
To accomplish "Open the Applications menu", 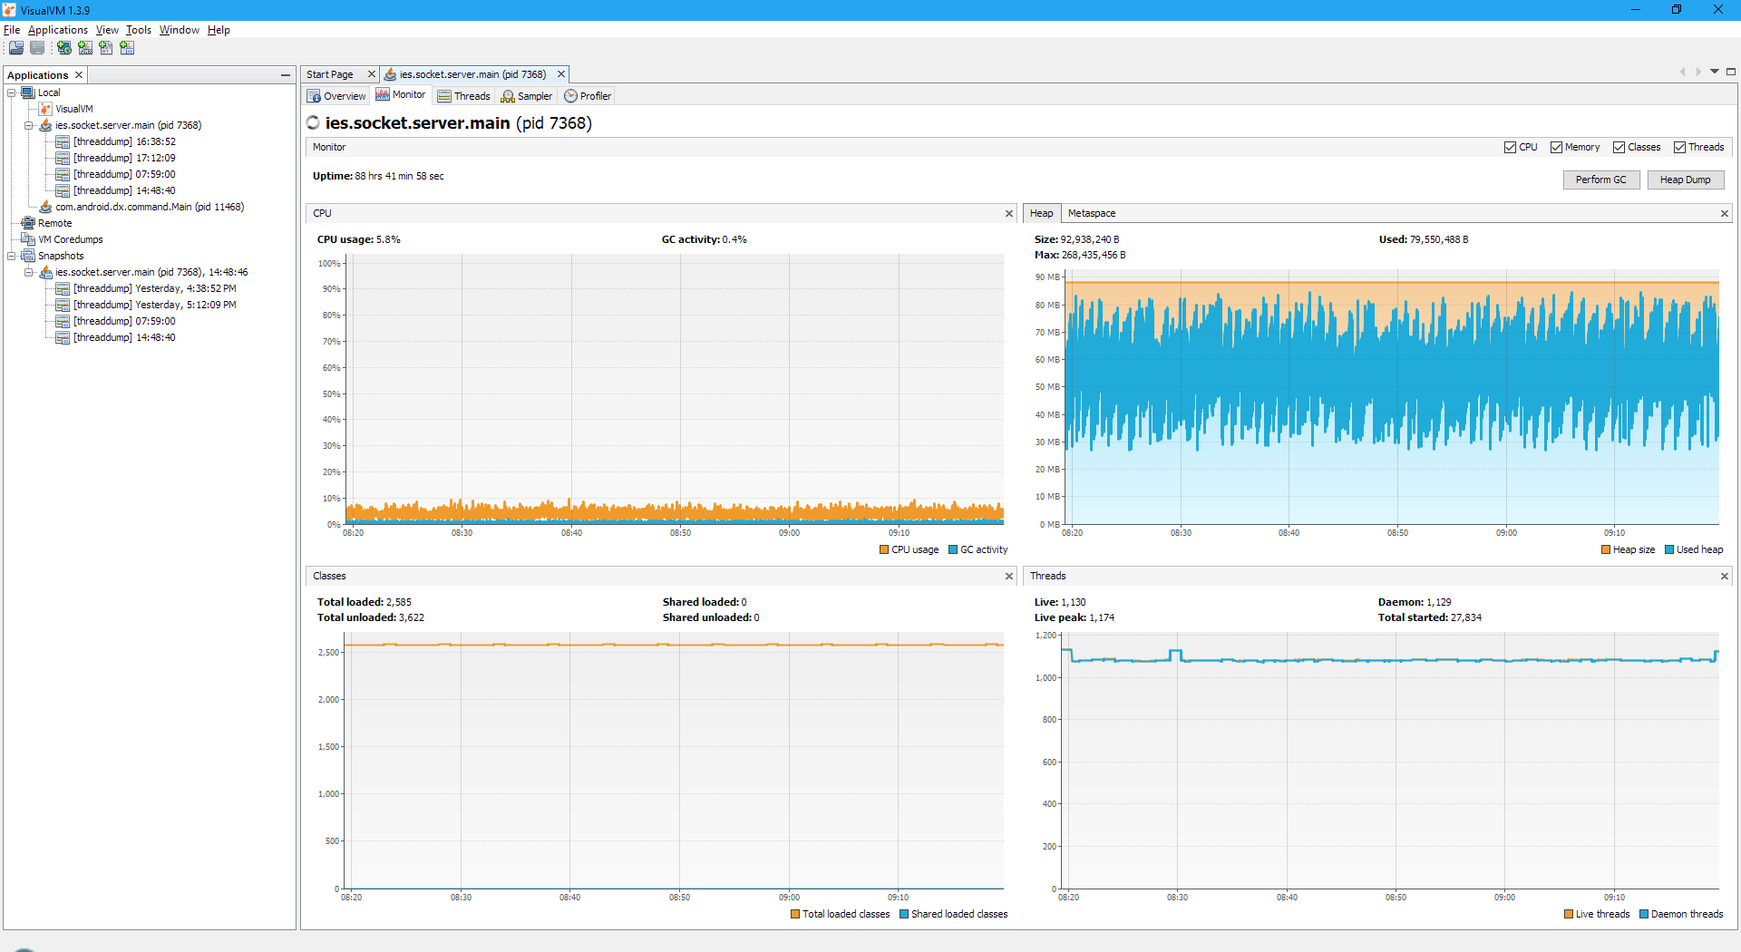I will coord(58,29).
